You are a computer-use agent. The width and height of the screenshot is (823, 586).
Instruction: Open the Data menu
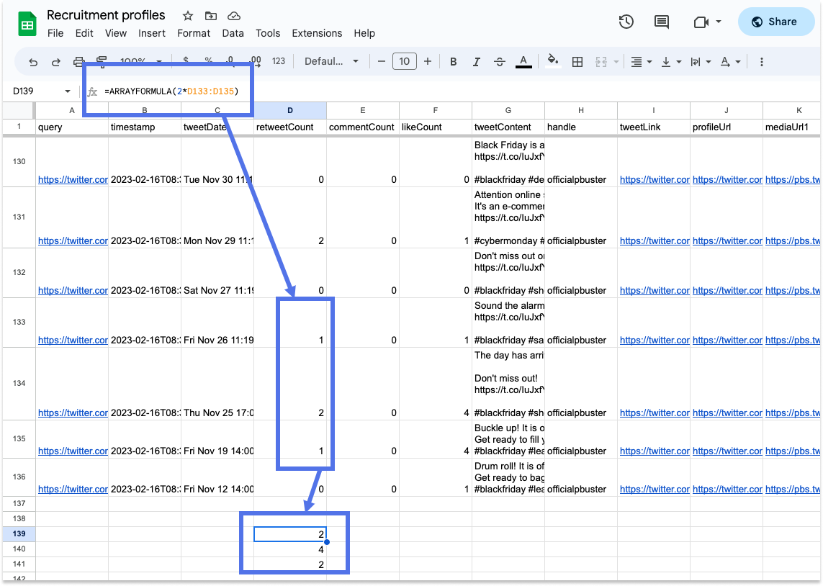(233, 33)
